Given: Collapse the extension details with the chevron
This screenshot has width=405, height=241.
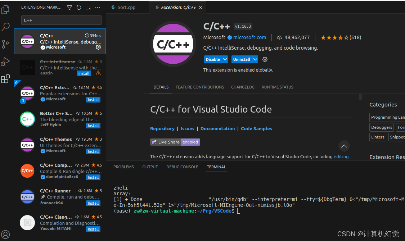Looking at the screenshot, I should pos(344,146).
